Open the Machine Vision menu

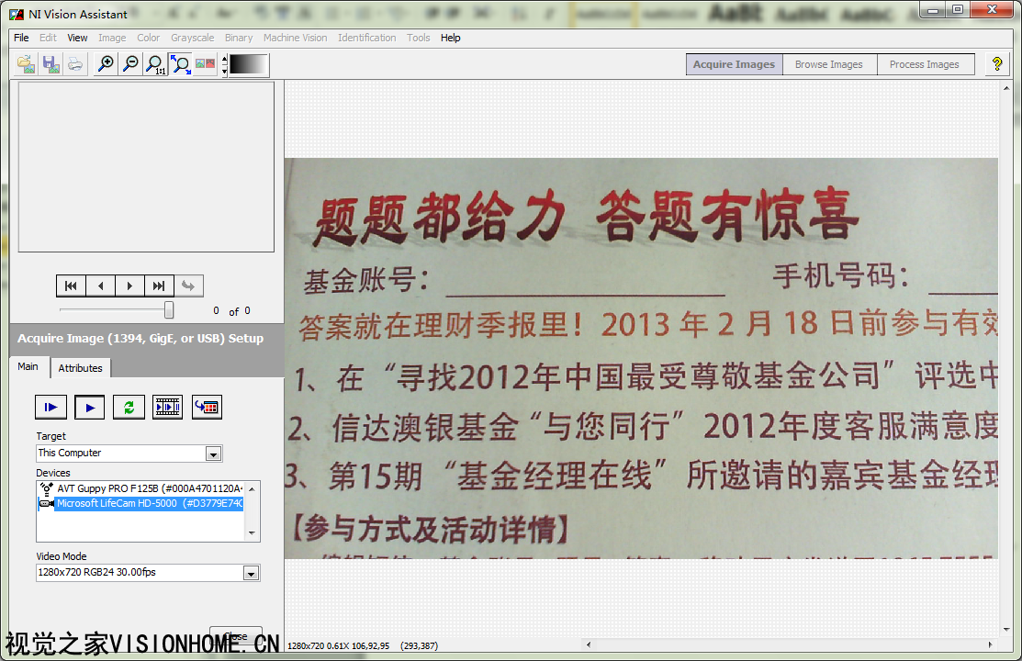pyautogui.click(x=296, y=38)
